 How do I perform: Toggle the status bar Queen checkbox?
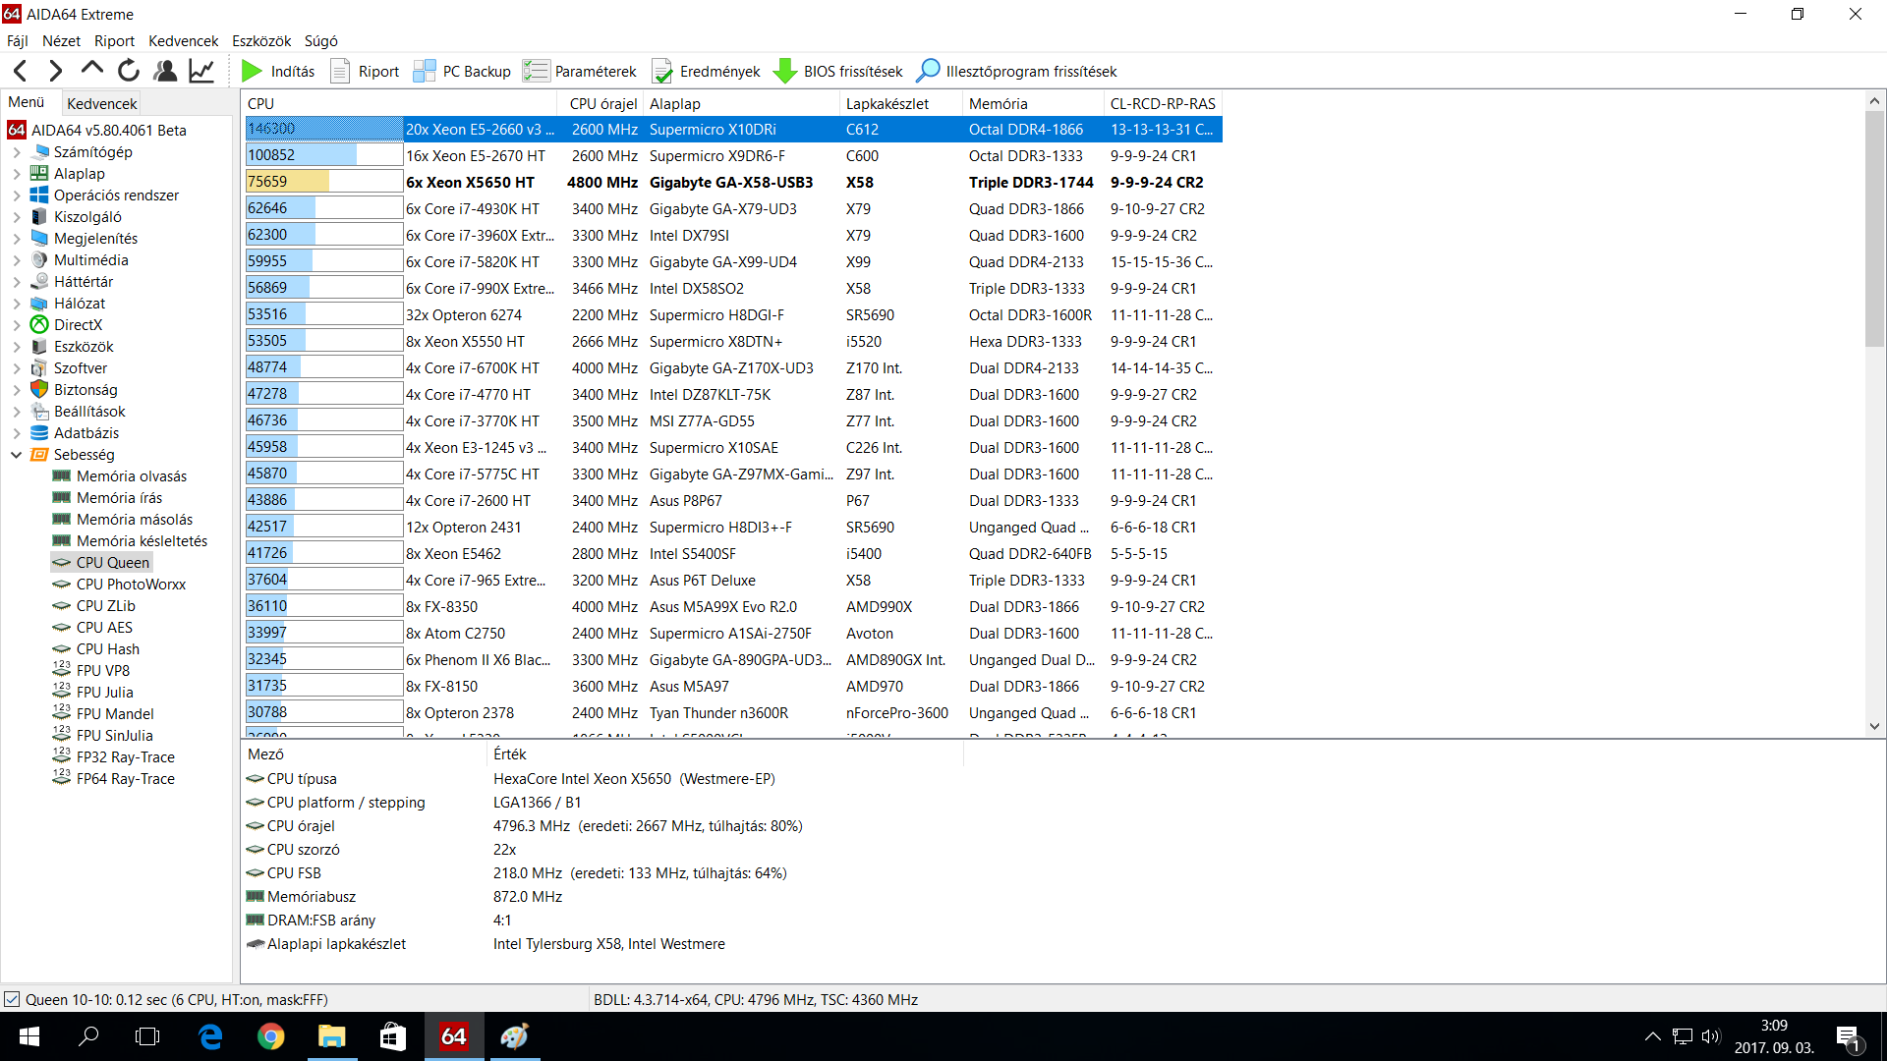pyautogui.click(x=12, y=999)
